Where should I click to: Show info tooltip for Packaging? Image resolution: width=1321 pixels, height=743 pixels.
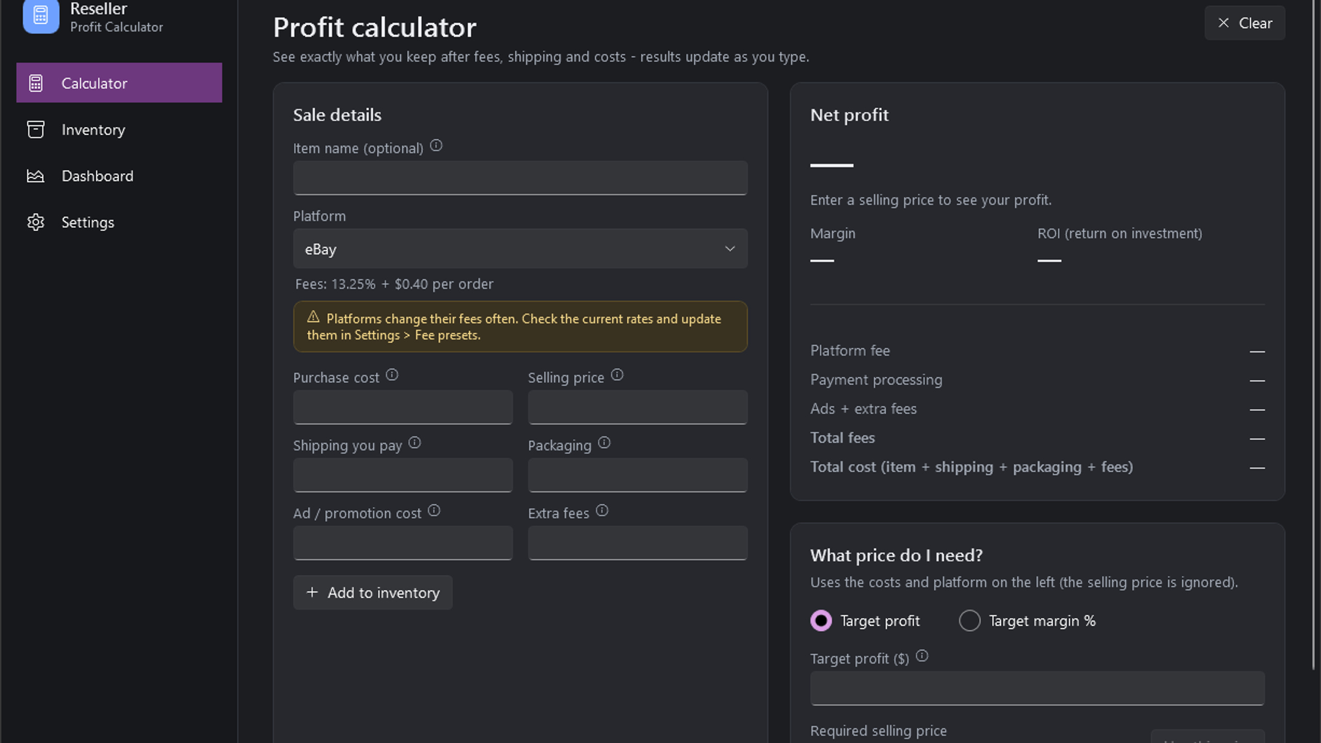point(604,443)
